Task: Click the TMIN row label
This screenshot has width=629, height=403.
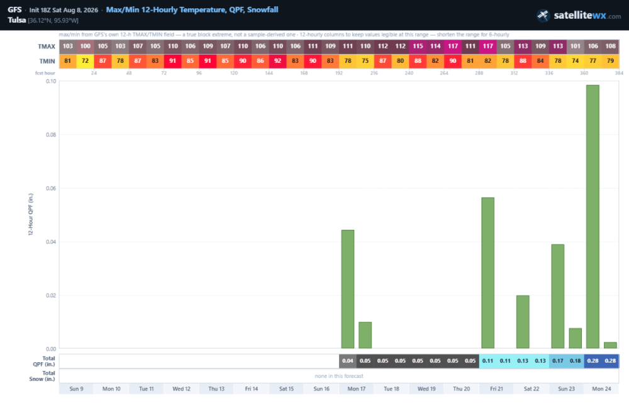Action: 47,62
